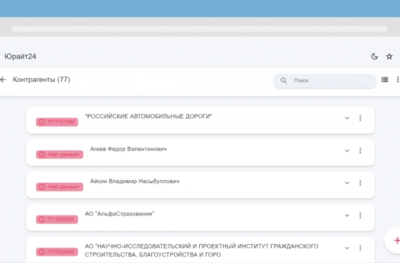
Task: Open three-dot menu for Агеев Федор Валентинович
Action: coord(360,151)
